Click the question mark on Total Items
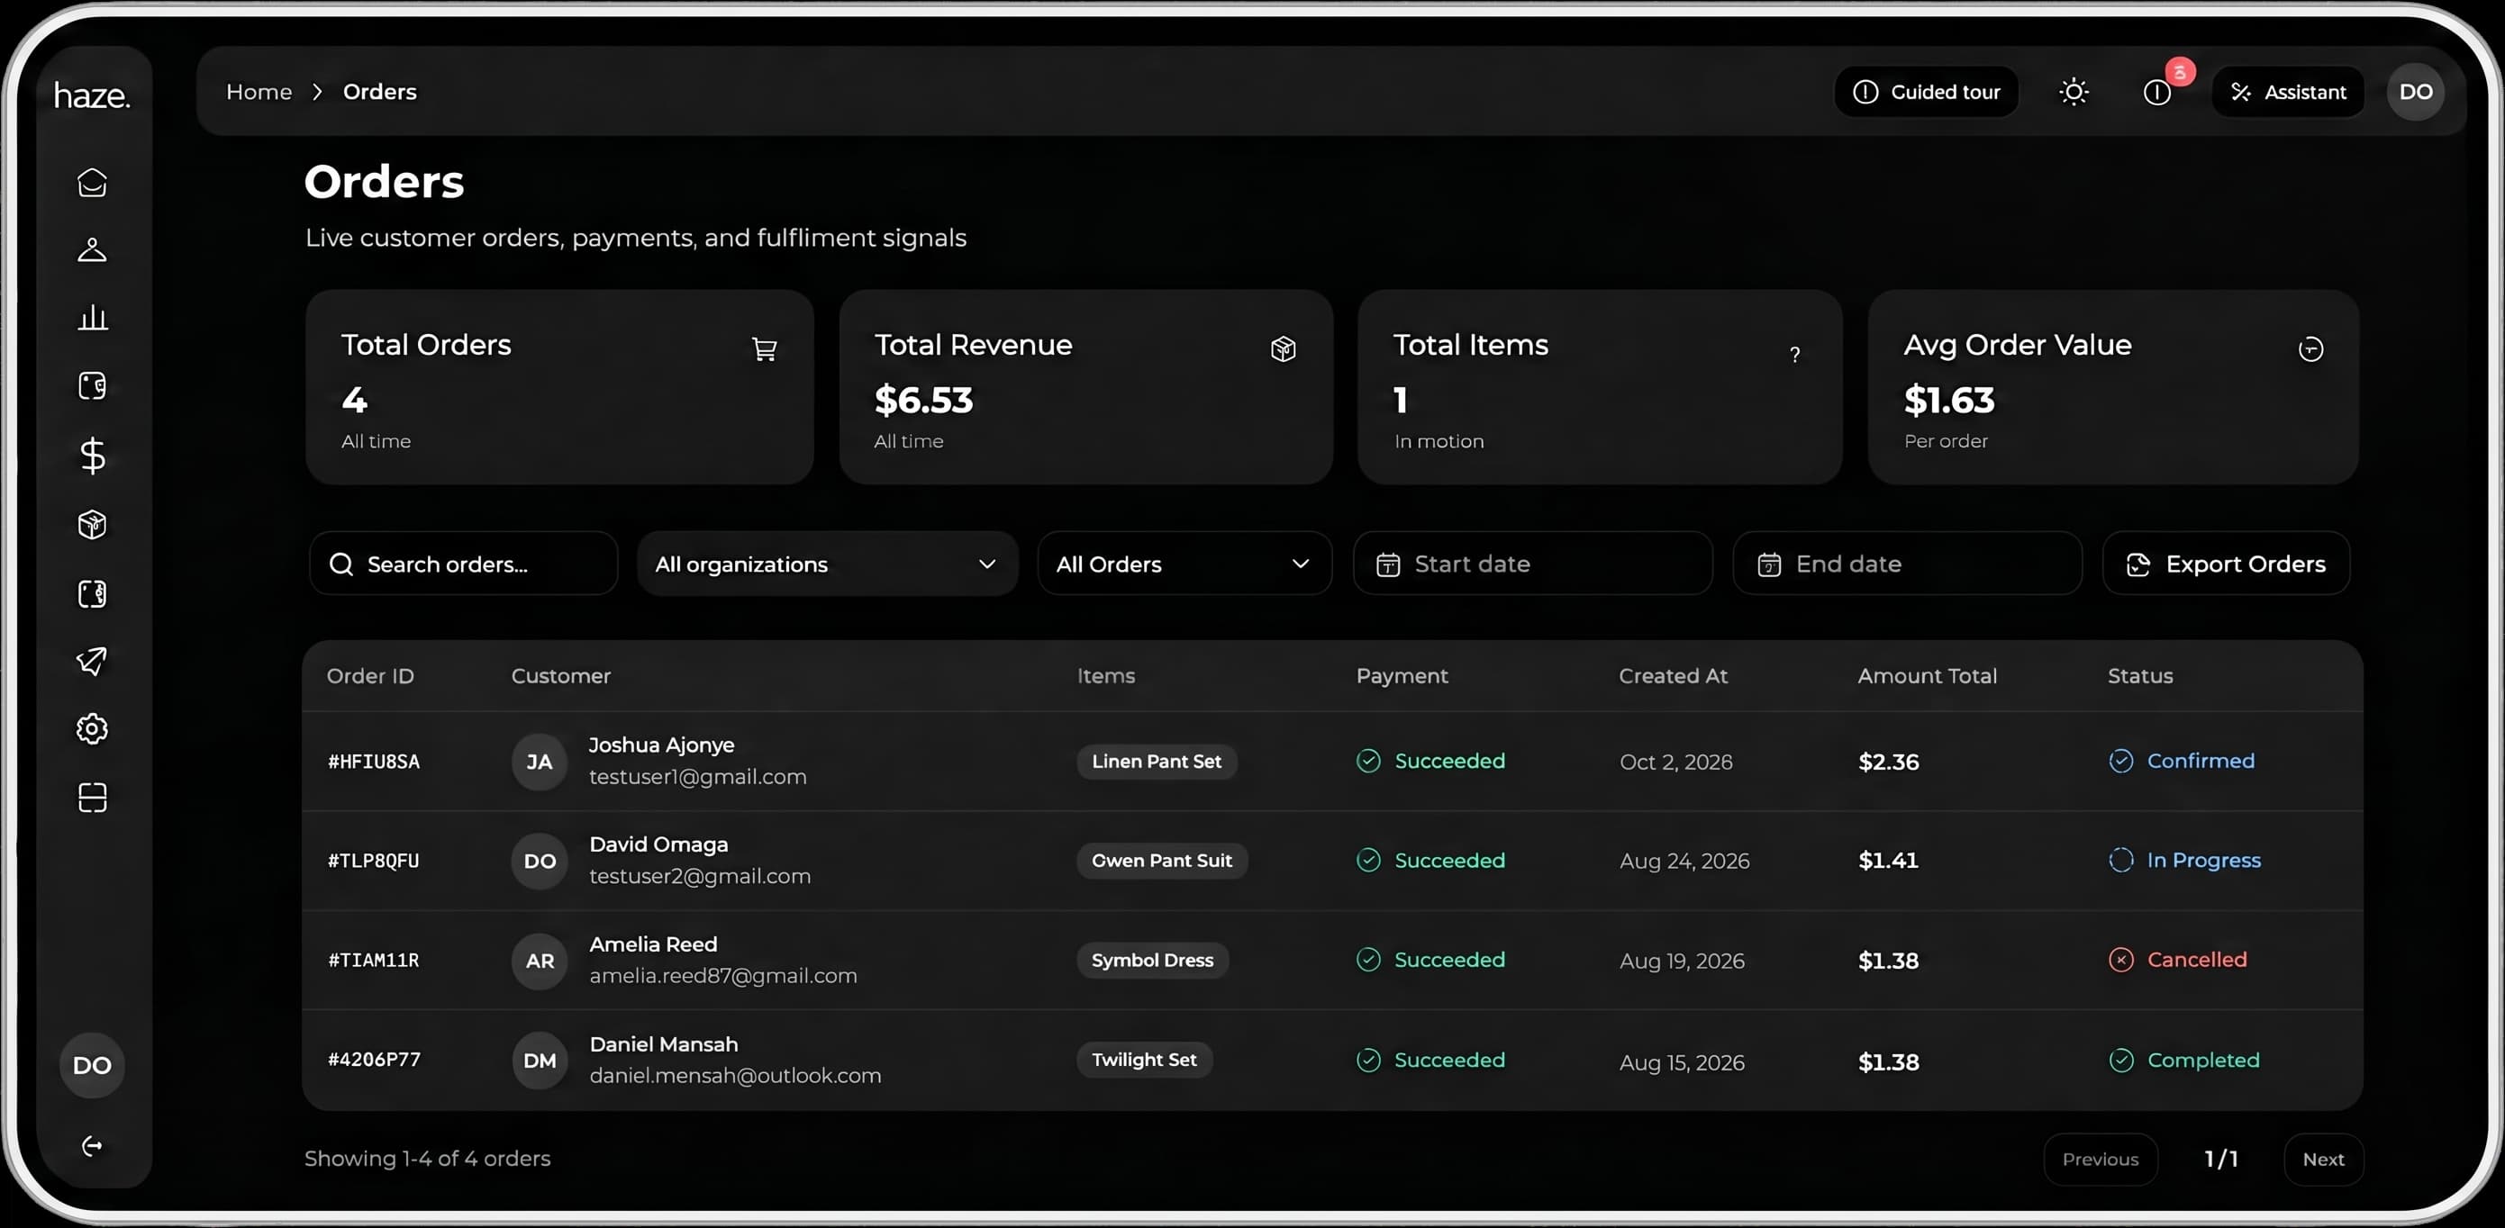Screen dimensions: 2505x1228 [1794, 354]
